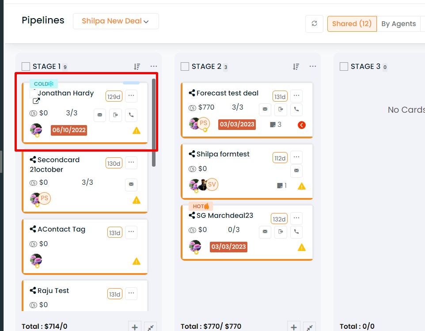
Task: Click the HOT tag on SG Marchdeal23
Action: [x=201, y=206]
